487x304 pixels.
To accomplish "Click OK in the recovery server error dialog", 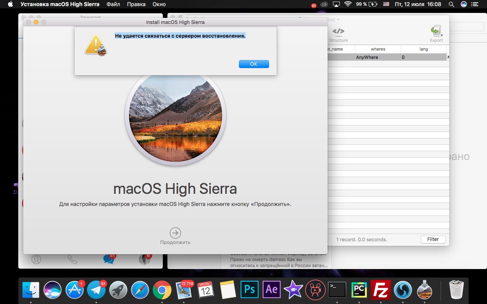I will [x=254, y=64].
